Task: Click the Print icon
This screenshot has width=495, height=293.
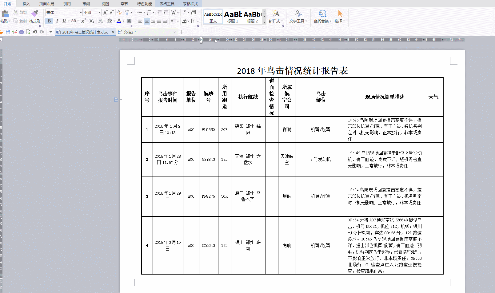Action: pos(21,32)
